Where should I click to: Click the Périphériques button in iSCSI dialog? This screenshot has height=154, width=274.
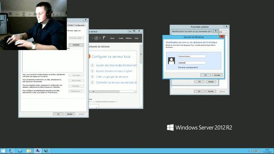pos(76,91)
